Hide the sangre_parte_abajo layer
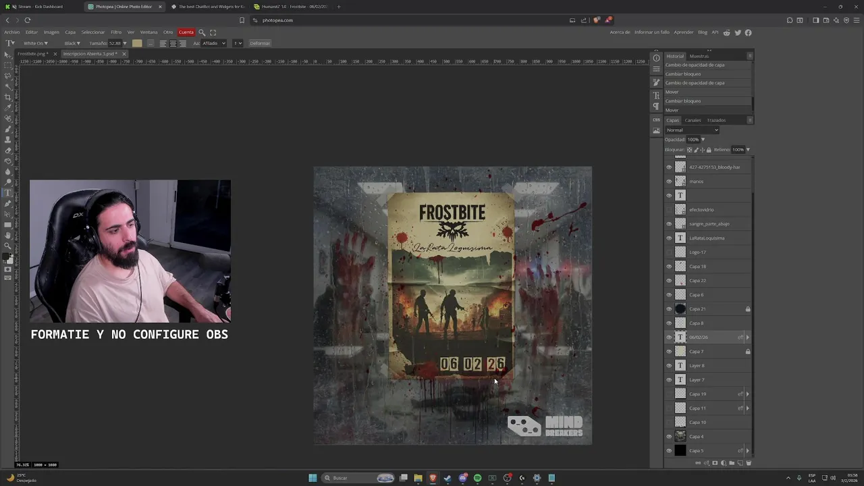 (669, 224)
